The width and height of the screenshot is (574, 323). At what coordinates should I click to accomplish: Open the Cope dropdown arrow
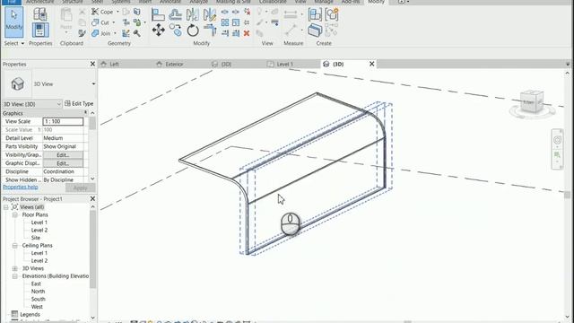(117, 12)
